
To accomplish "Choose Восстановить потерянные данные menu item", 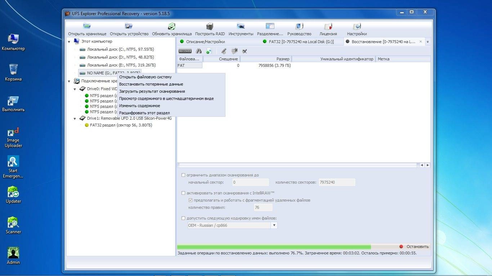I will coord(171,84).
